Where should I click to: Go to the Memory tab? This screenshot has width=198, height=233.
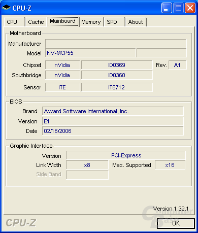click(91, 22)
